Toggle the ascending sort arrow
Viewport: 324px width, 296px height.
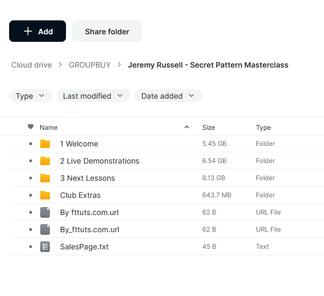[187, 127]
